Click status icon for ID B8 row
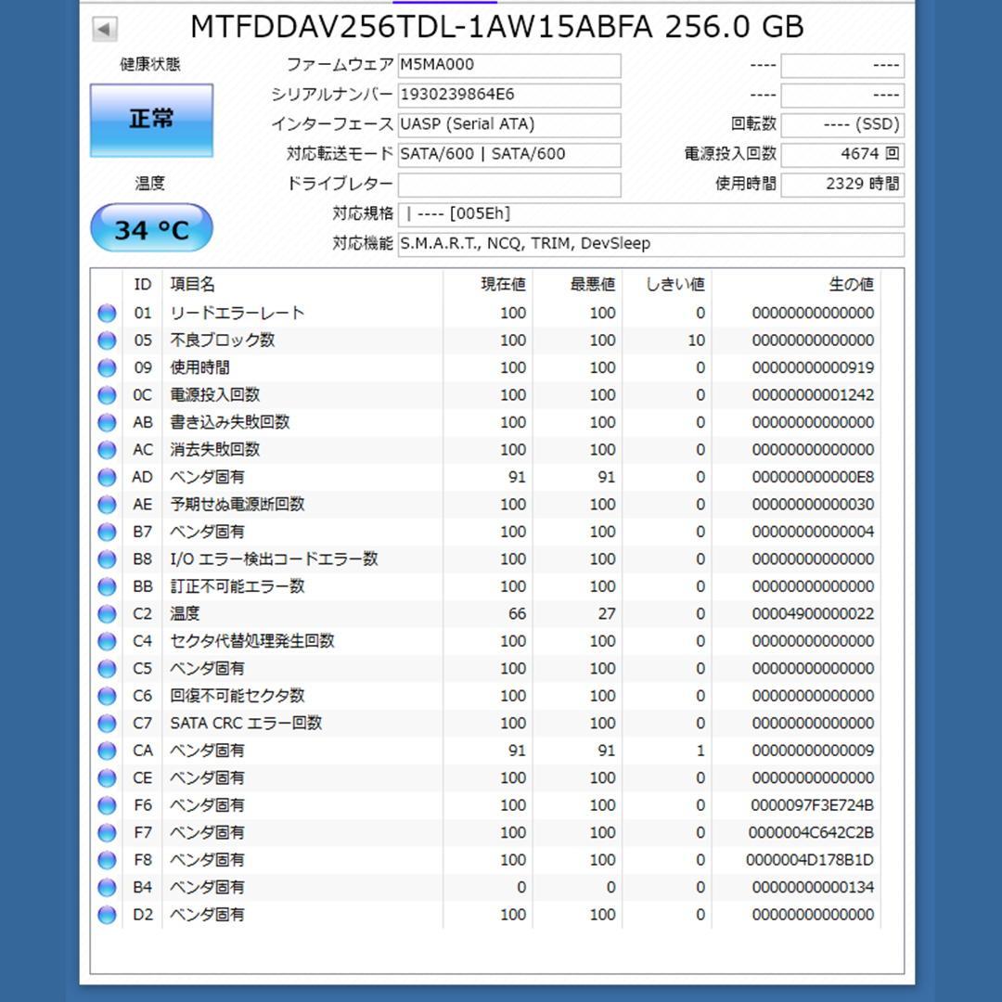The height and width of the screenshot is (1002, 1002). (107, 559)
